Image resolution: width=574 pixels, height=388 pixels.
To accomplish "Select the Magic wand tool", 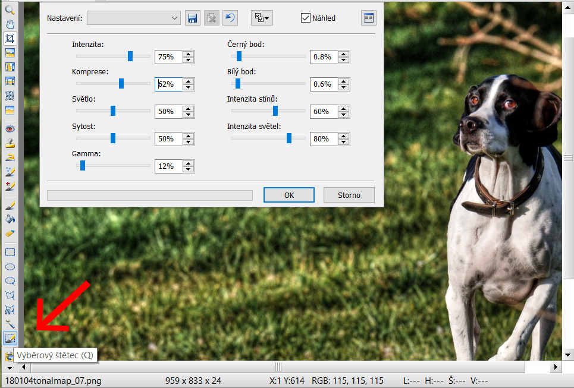I will coord(10,324).
